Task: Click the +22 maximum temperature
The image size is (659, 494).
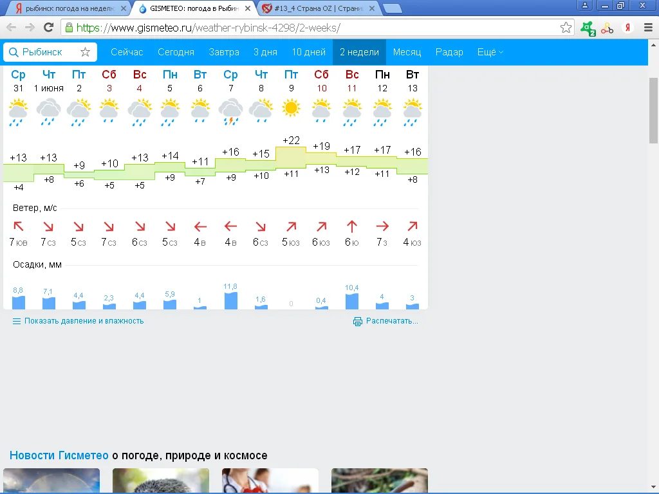Action: [291, 140]
